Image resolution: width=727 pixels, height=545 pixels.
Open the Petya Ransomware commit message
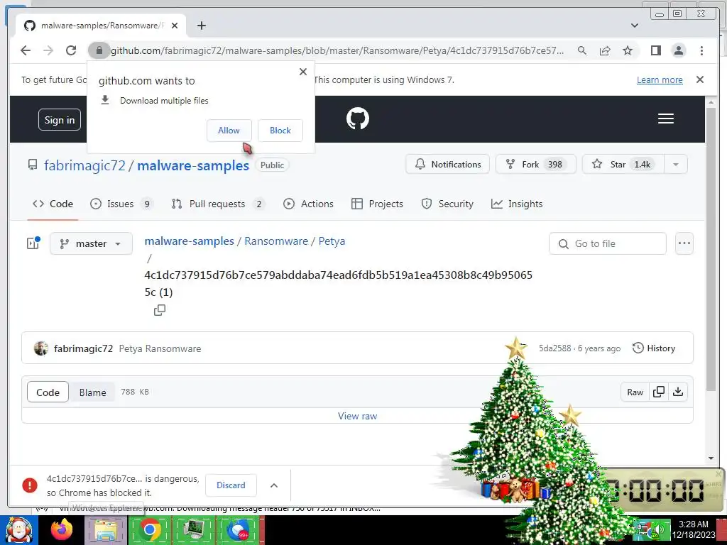160,348
